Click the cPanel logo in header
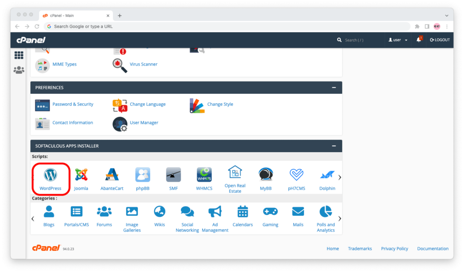This screenshot has width=464, height=272. click(x=31, y=40)
